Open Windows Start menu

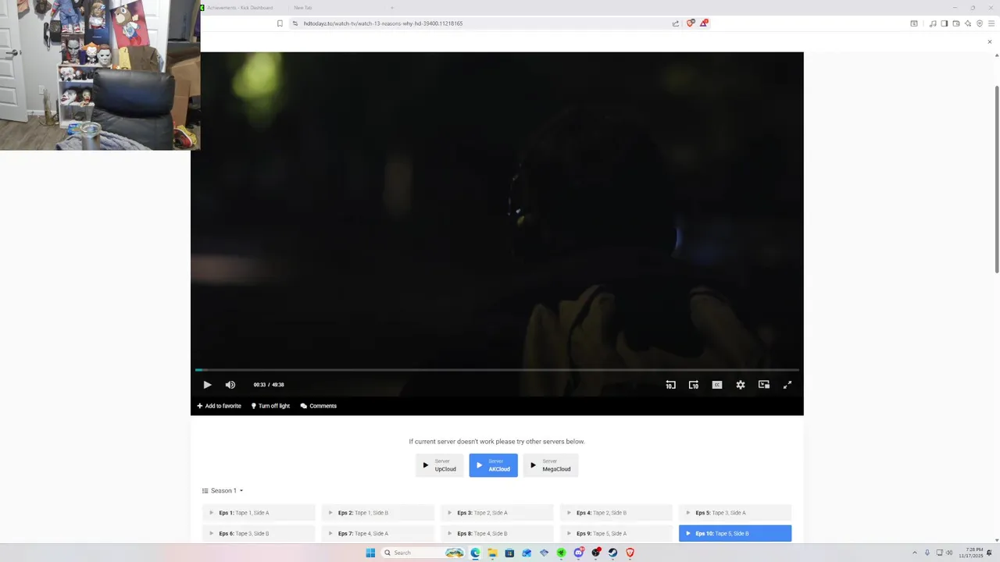tap(370, 553)
